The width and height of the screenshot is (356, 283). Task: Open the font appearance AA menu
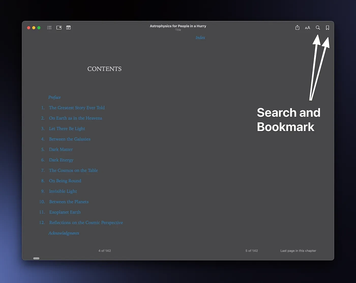[307, 28]
